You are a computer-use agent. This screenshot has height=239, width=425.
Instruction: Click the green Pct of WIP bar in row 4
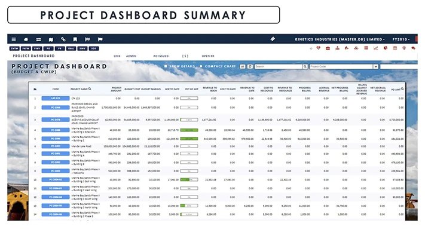point(189,130)
